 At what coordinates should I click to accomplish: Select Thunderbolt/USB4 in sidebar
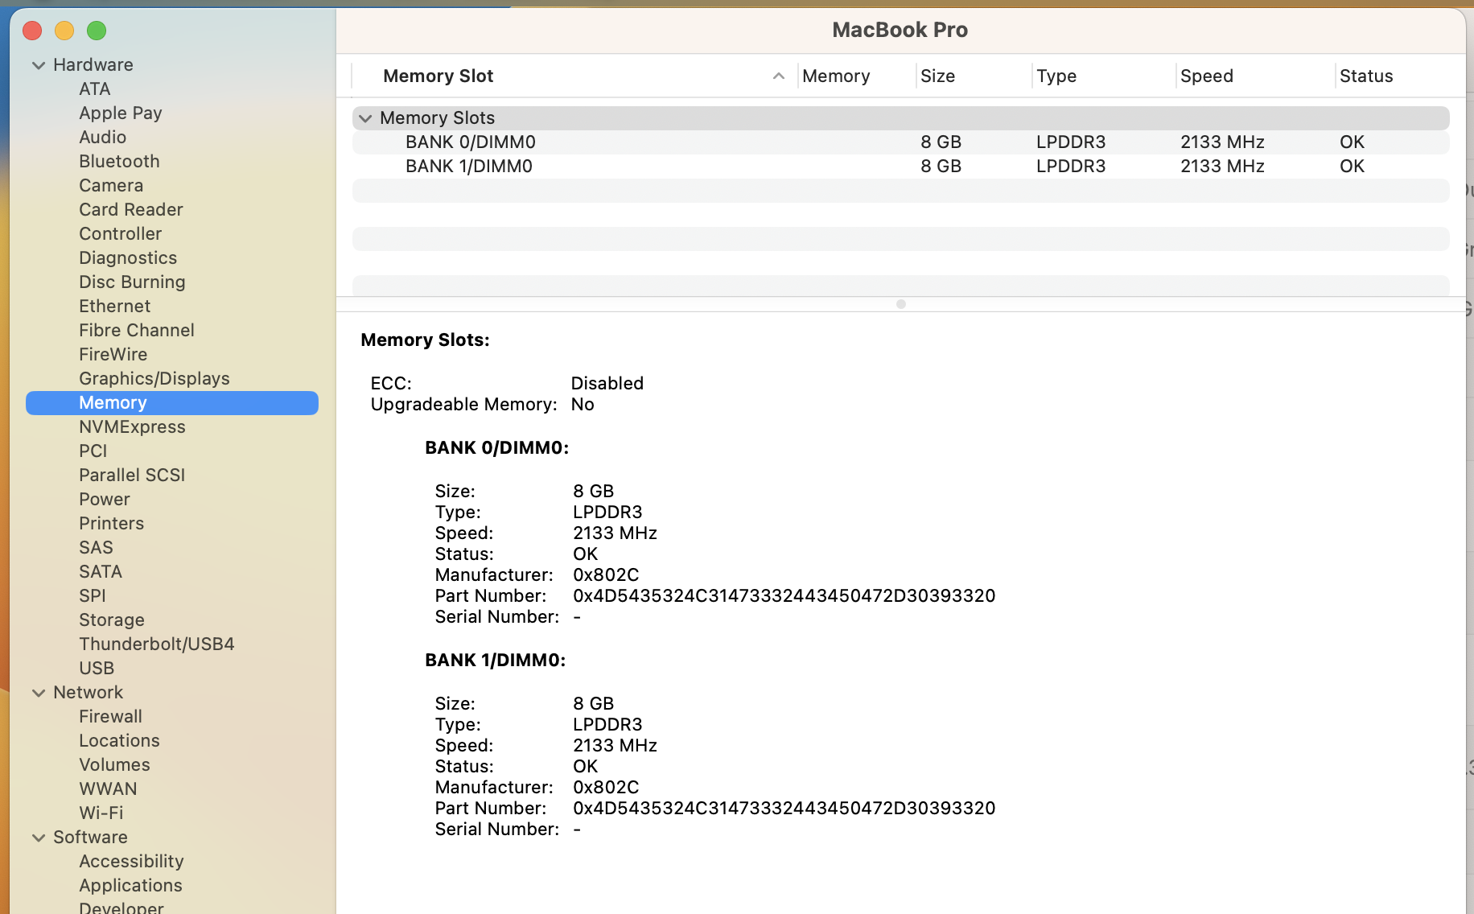tap(157, 644)
